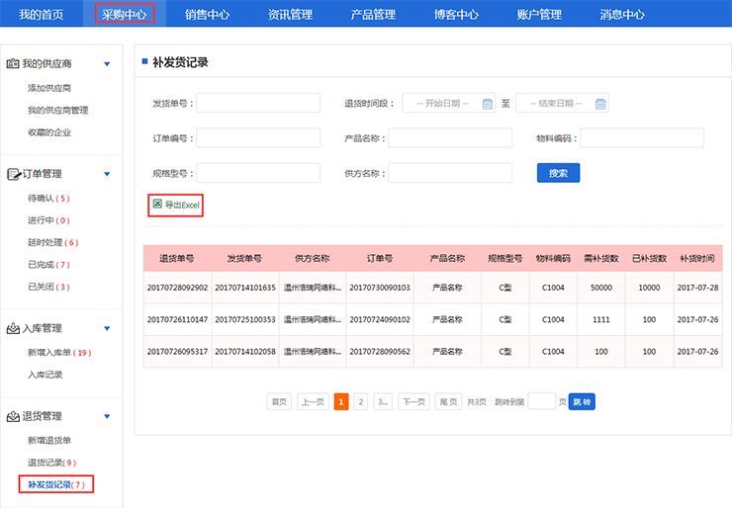Viewport: 732px width, 508px height.
Task: Open 进行中(0) orders
Action: [x=48, y=220]
